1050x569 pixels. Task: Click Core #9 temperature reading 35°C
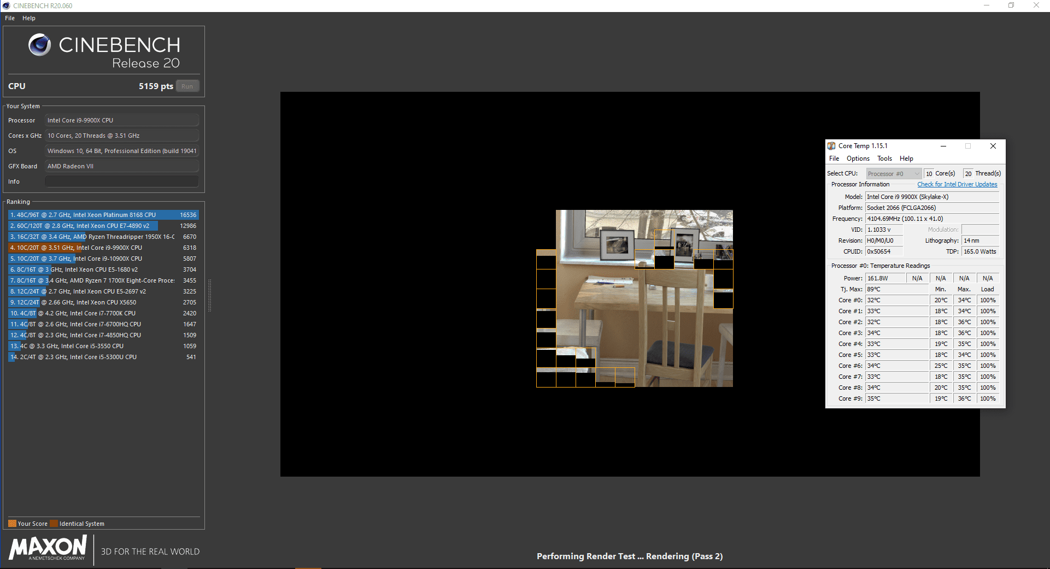pyautogui.click(x=897, y=398)
